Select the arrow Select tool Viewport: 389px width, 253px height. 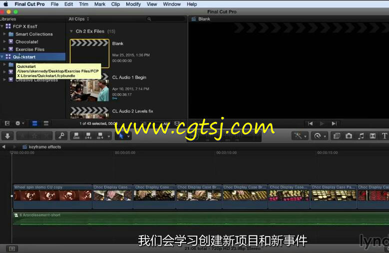point(121,136)
